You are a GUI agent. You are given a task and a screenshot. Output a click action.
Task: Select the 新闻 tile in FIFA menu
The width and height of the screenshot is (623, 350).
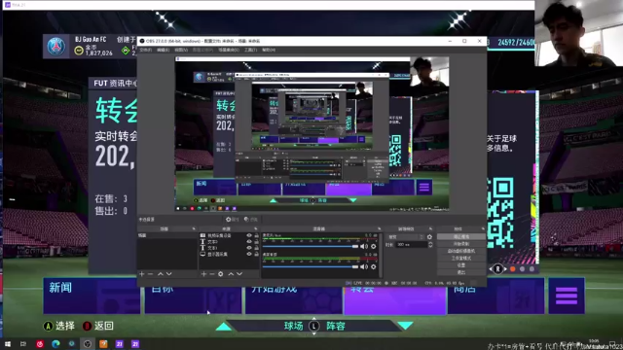click(92, 296)
